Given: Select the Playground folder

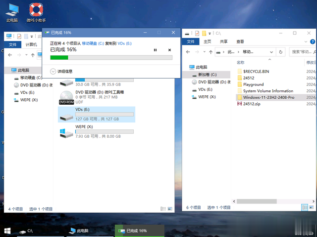Looking at the screenshot, I should coord(251,84).
